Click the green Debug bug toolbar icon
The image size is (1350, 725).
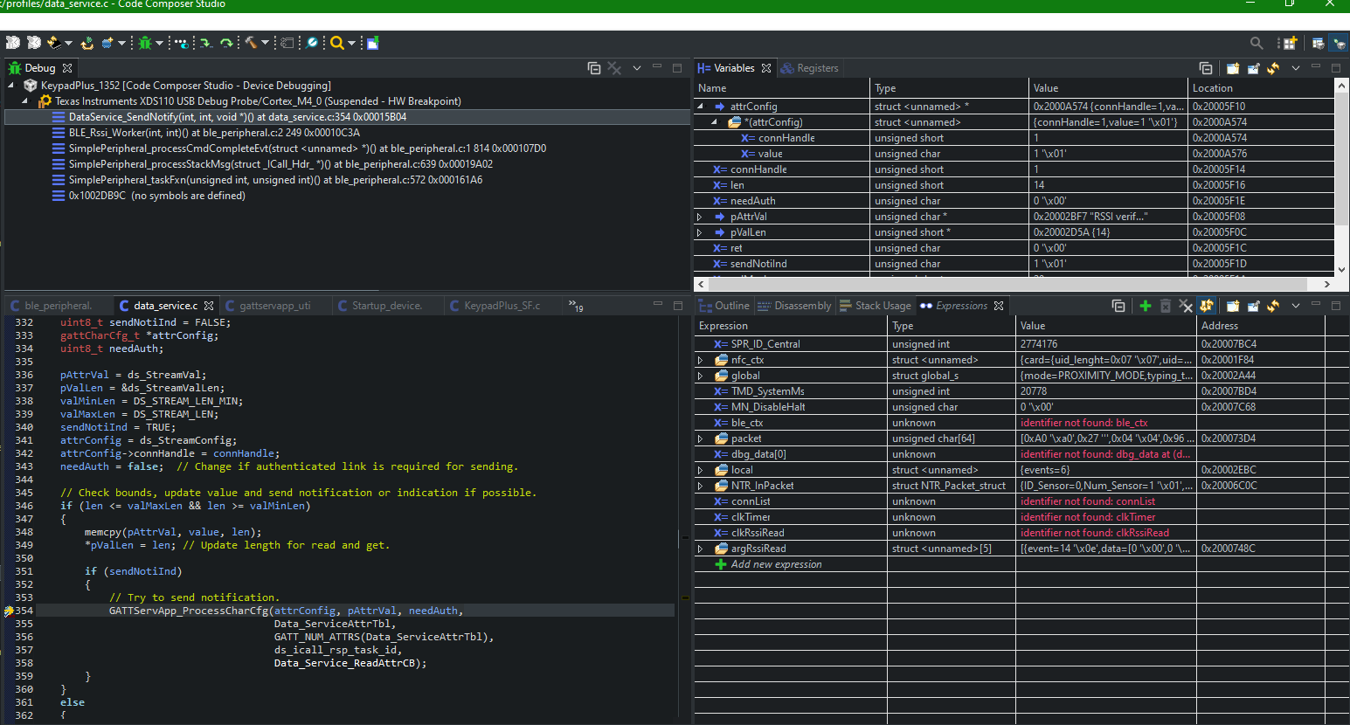pyautogui.click(x=145, y=43)
